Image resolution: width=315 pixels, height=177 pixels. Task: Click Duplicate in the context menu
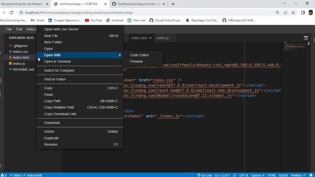[x=80, y=138]
